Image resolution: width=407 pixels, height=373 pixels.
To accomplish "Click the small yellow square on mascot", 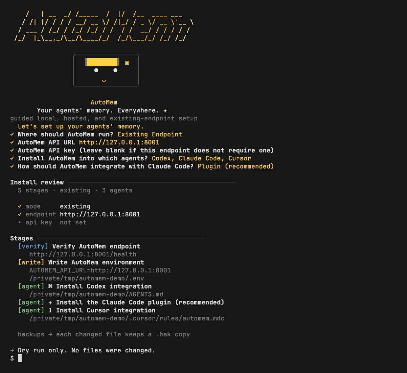I will (x=127, y=63).
